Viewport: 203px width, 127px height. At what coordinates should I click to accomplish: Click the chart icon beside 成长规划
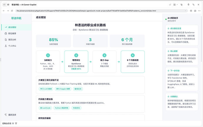tap(6, 27)
